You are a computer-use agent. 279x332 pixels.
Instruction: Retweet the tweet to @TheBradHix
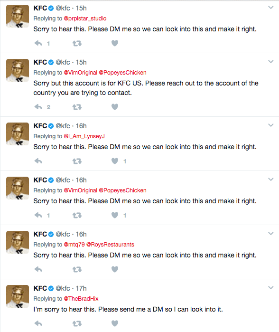(x=77, y=324)
